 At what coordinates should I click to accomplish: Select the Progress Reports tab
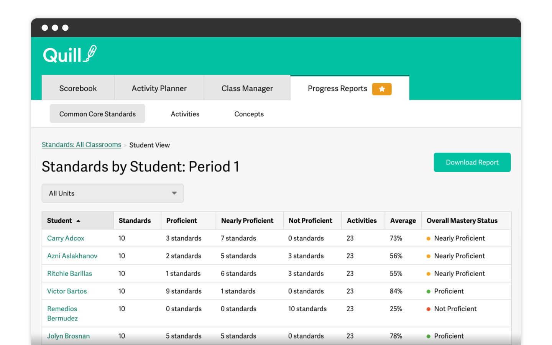pos(350,88)
